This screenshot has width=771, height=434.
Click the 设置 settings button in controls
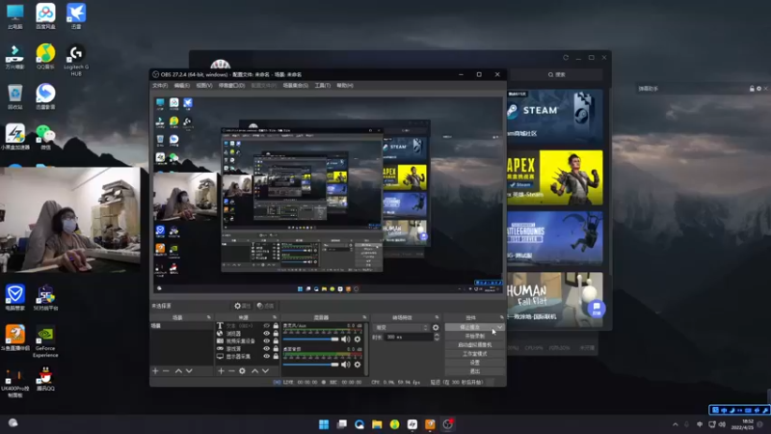pyautogui.click(x=475, y=363)
